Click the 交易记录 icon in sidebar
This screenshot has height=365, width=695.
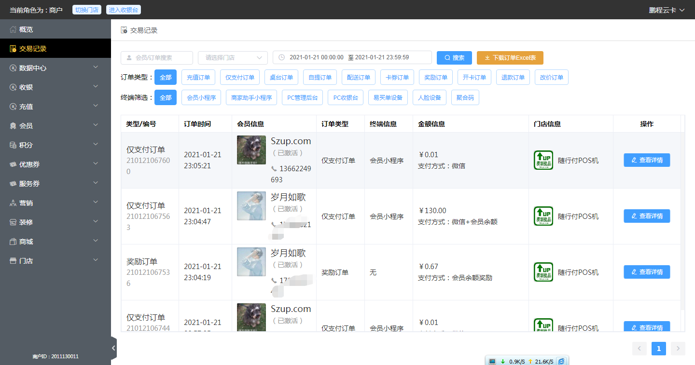(13, 49)
